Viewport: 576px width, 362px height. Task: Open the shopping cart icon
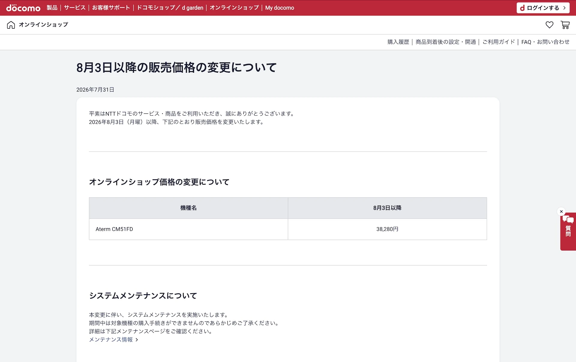[x=565, y=25]
